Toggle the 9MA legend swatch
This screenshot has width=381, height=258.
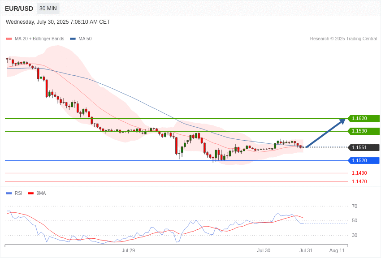[x=31, y=193]
